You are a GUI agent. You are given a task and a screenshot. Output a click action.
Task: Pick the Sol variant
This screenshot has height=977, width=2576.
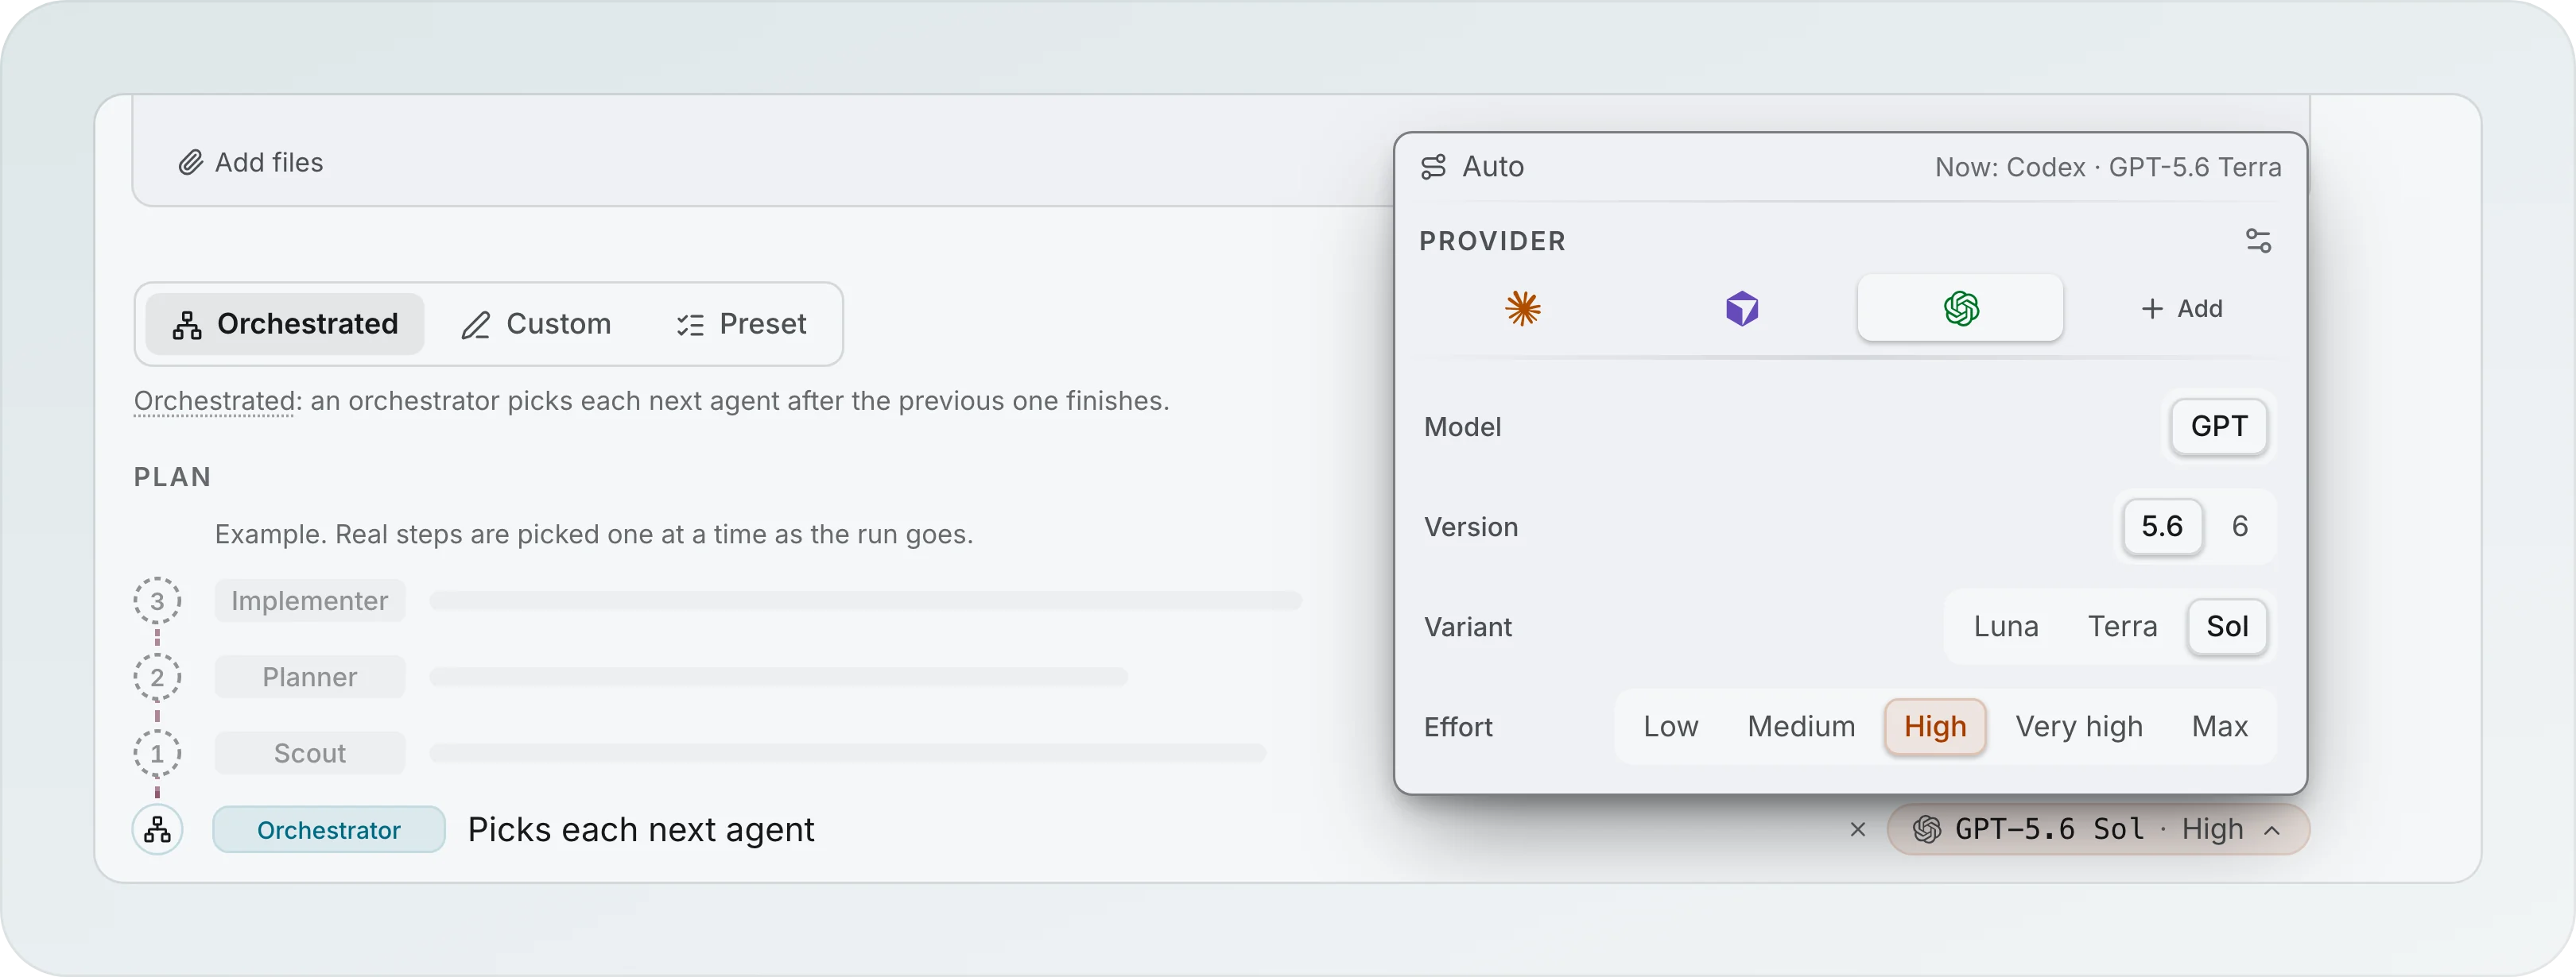pos(2226,627)
